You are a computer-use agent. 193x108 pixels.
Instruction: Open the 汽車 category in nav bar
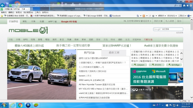pyautogui.click(x=69, y=39)
